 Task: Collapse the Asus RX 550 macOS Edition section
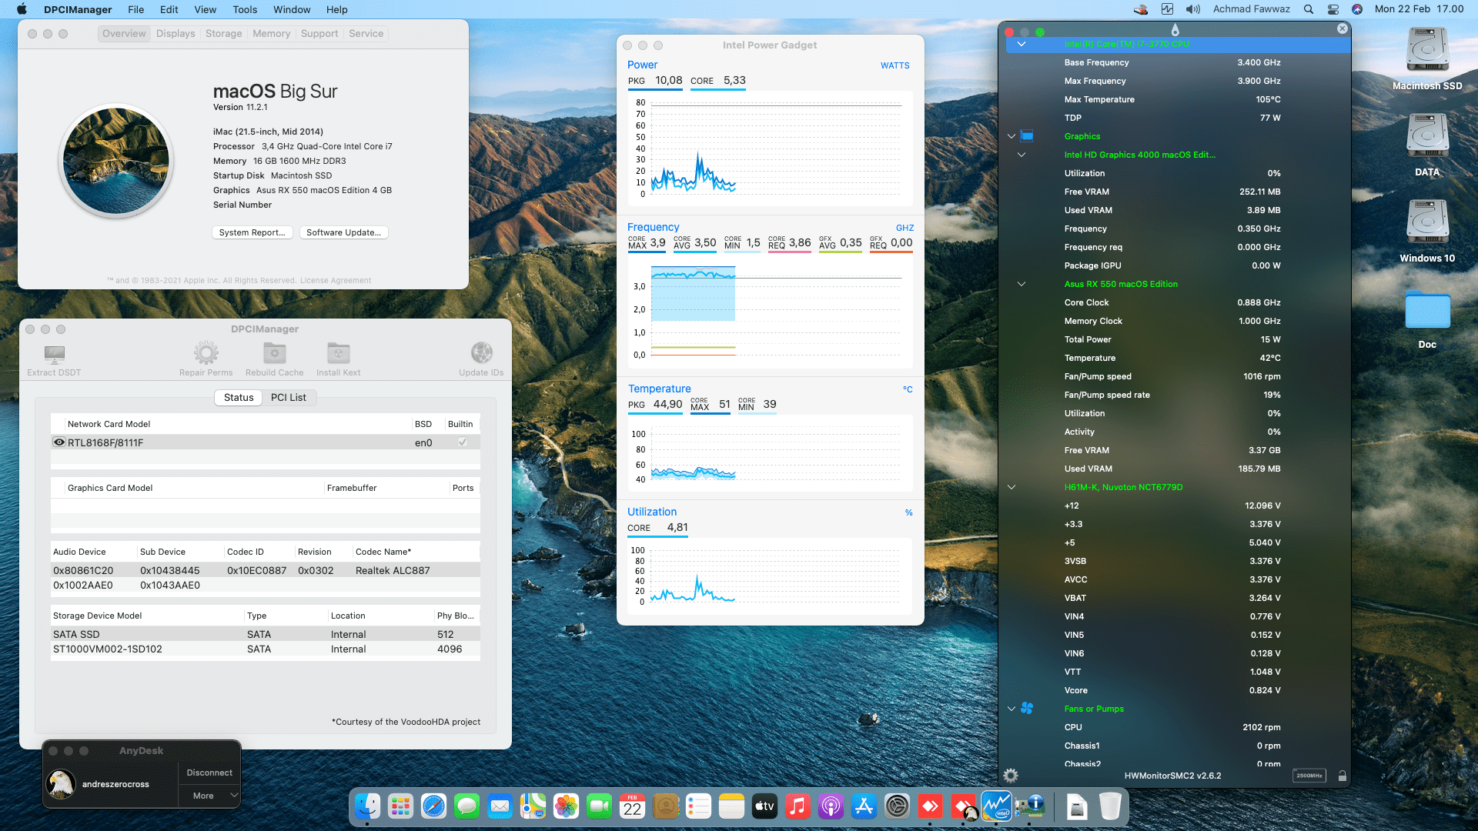coord(1022,284)
